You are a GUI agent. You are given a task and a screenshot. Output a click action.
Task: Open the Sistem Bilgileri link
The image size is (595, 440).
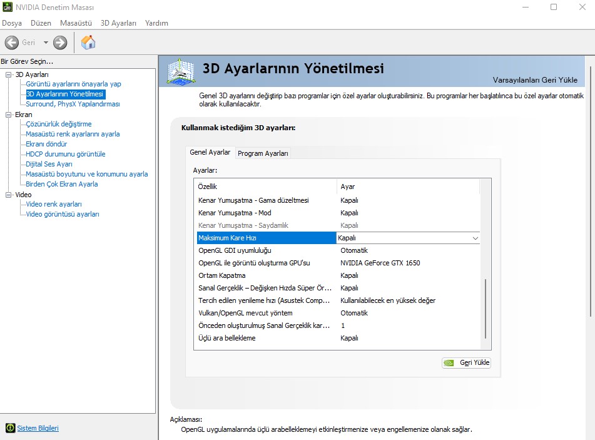click(x=38, y=428)
